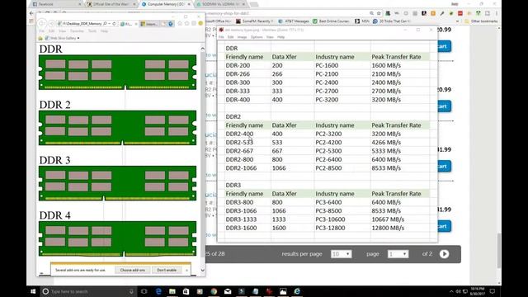Click the taskbar clock date and time
Viewport: 528px width, 297px height.
click(477, 291)
